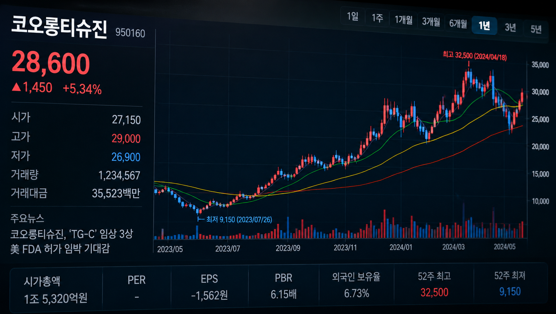556x314 pixels.
Task: Click the 2023/05 date axis label
Action: (x=170, y=249)
